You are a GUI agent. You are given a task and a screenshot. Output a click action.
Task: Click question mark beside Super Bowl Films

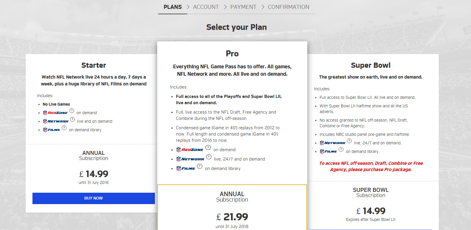point(341,149)
